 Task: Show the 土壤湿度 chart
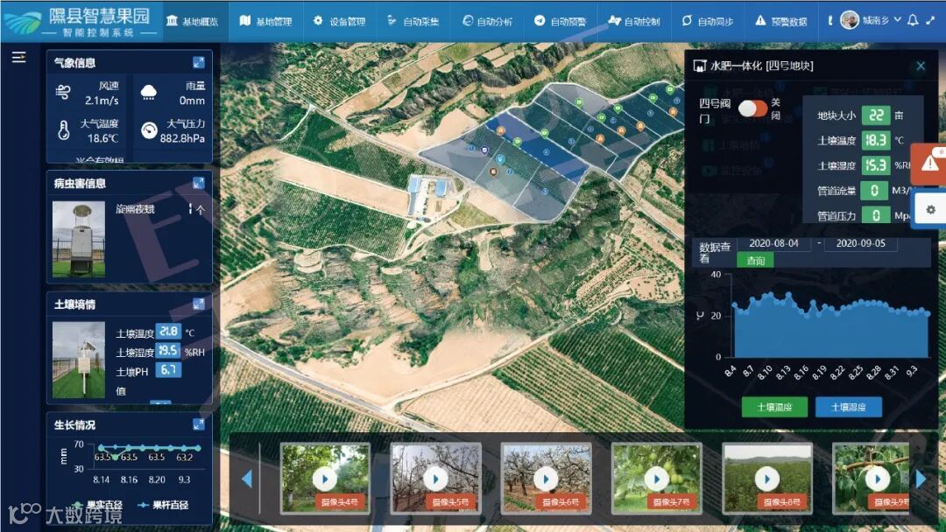[848, 407]
